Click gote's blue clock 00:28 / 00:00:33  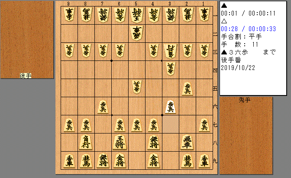point(248,29)
